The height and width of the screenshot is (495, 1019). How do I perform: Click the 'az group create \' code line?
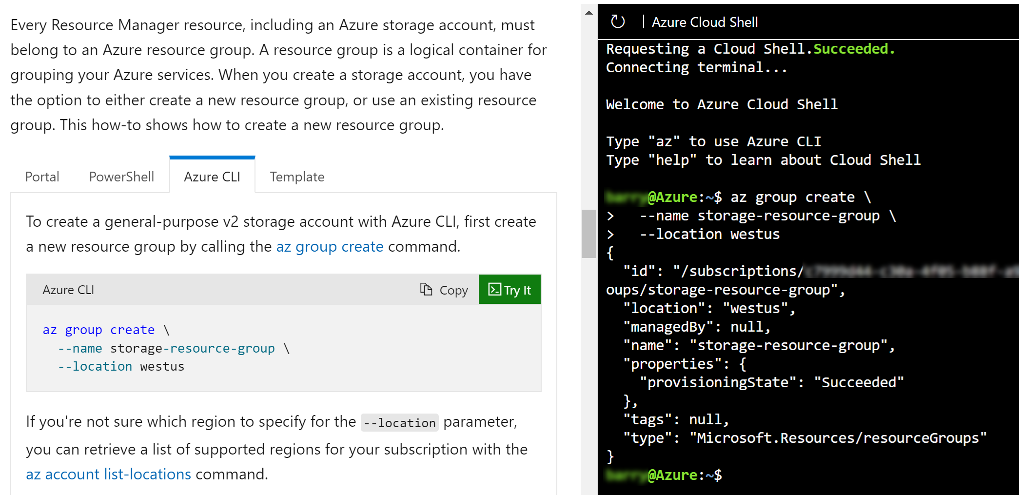(x=106, y=330)
